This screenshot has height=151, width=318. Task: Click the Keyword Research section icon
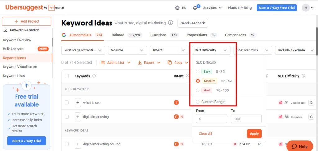[6, 30]
